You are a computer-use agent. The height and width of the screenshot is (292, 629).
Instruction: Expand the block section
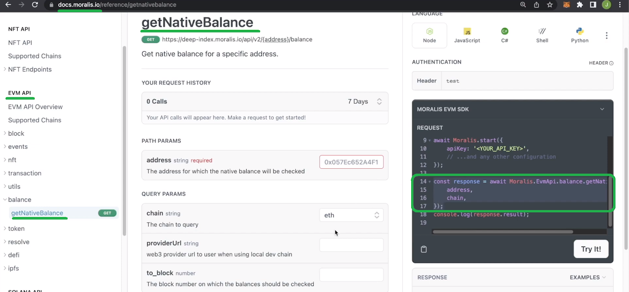pos(5,133)
